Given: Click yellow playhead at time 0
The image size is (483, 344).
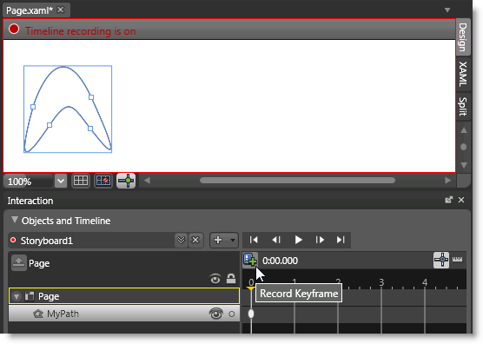Looking at the screenshot, I should click(x=251, y=288).
